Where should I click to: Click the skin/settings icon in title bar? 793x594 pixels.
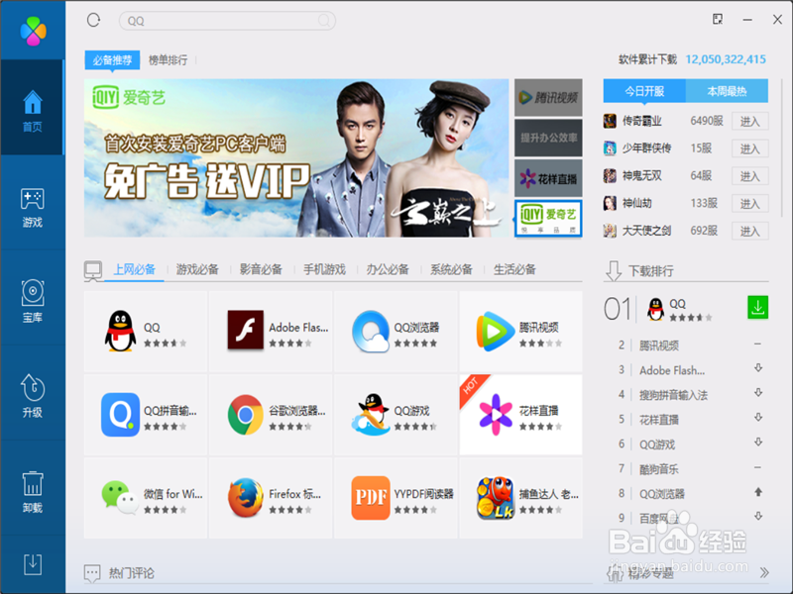717,19
